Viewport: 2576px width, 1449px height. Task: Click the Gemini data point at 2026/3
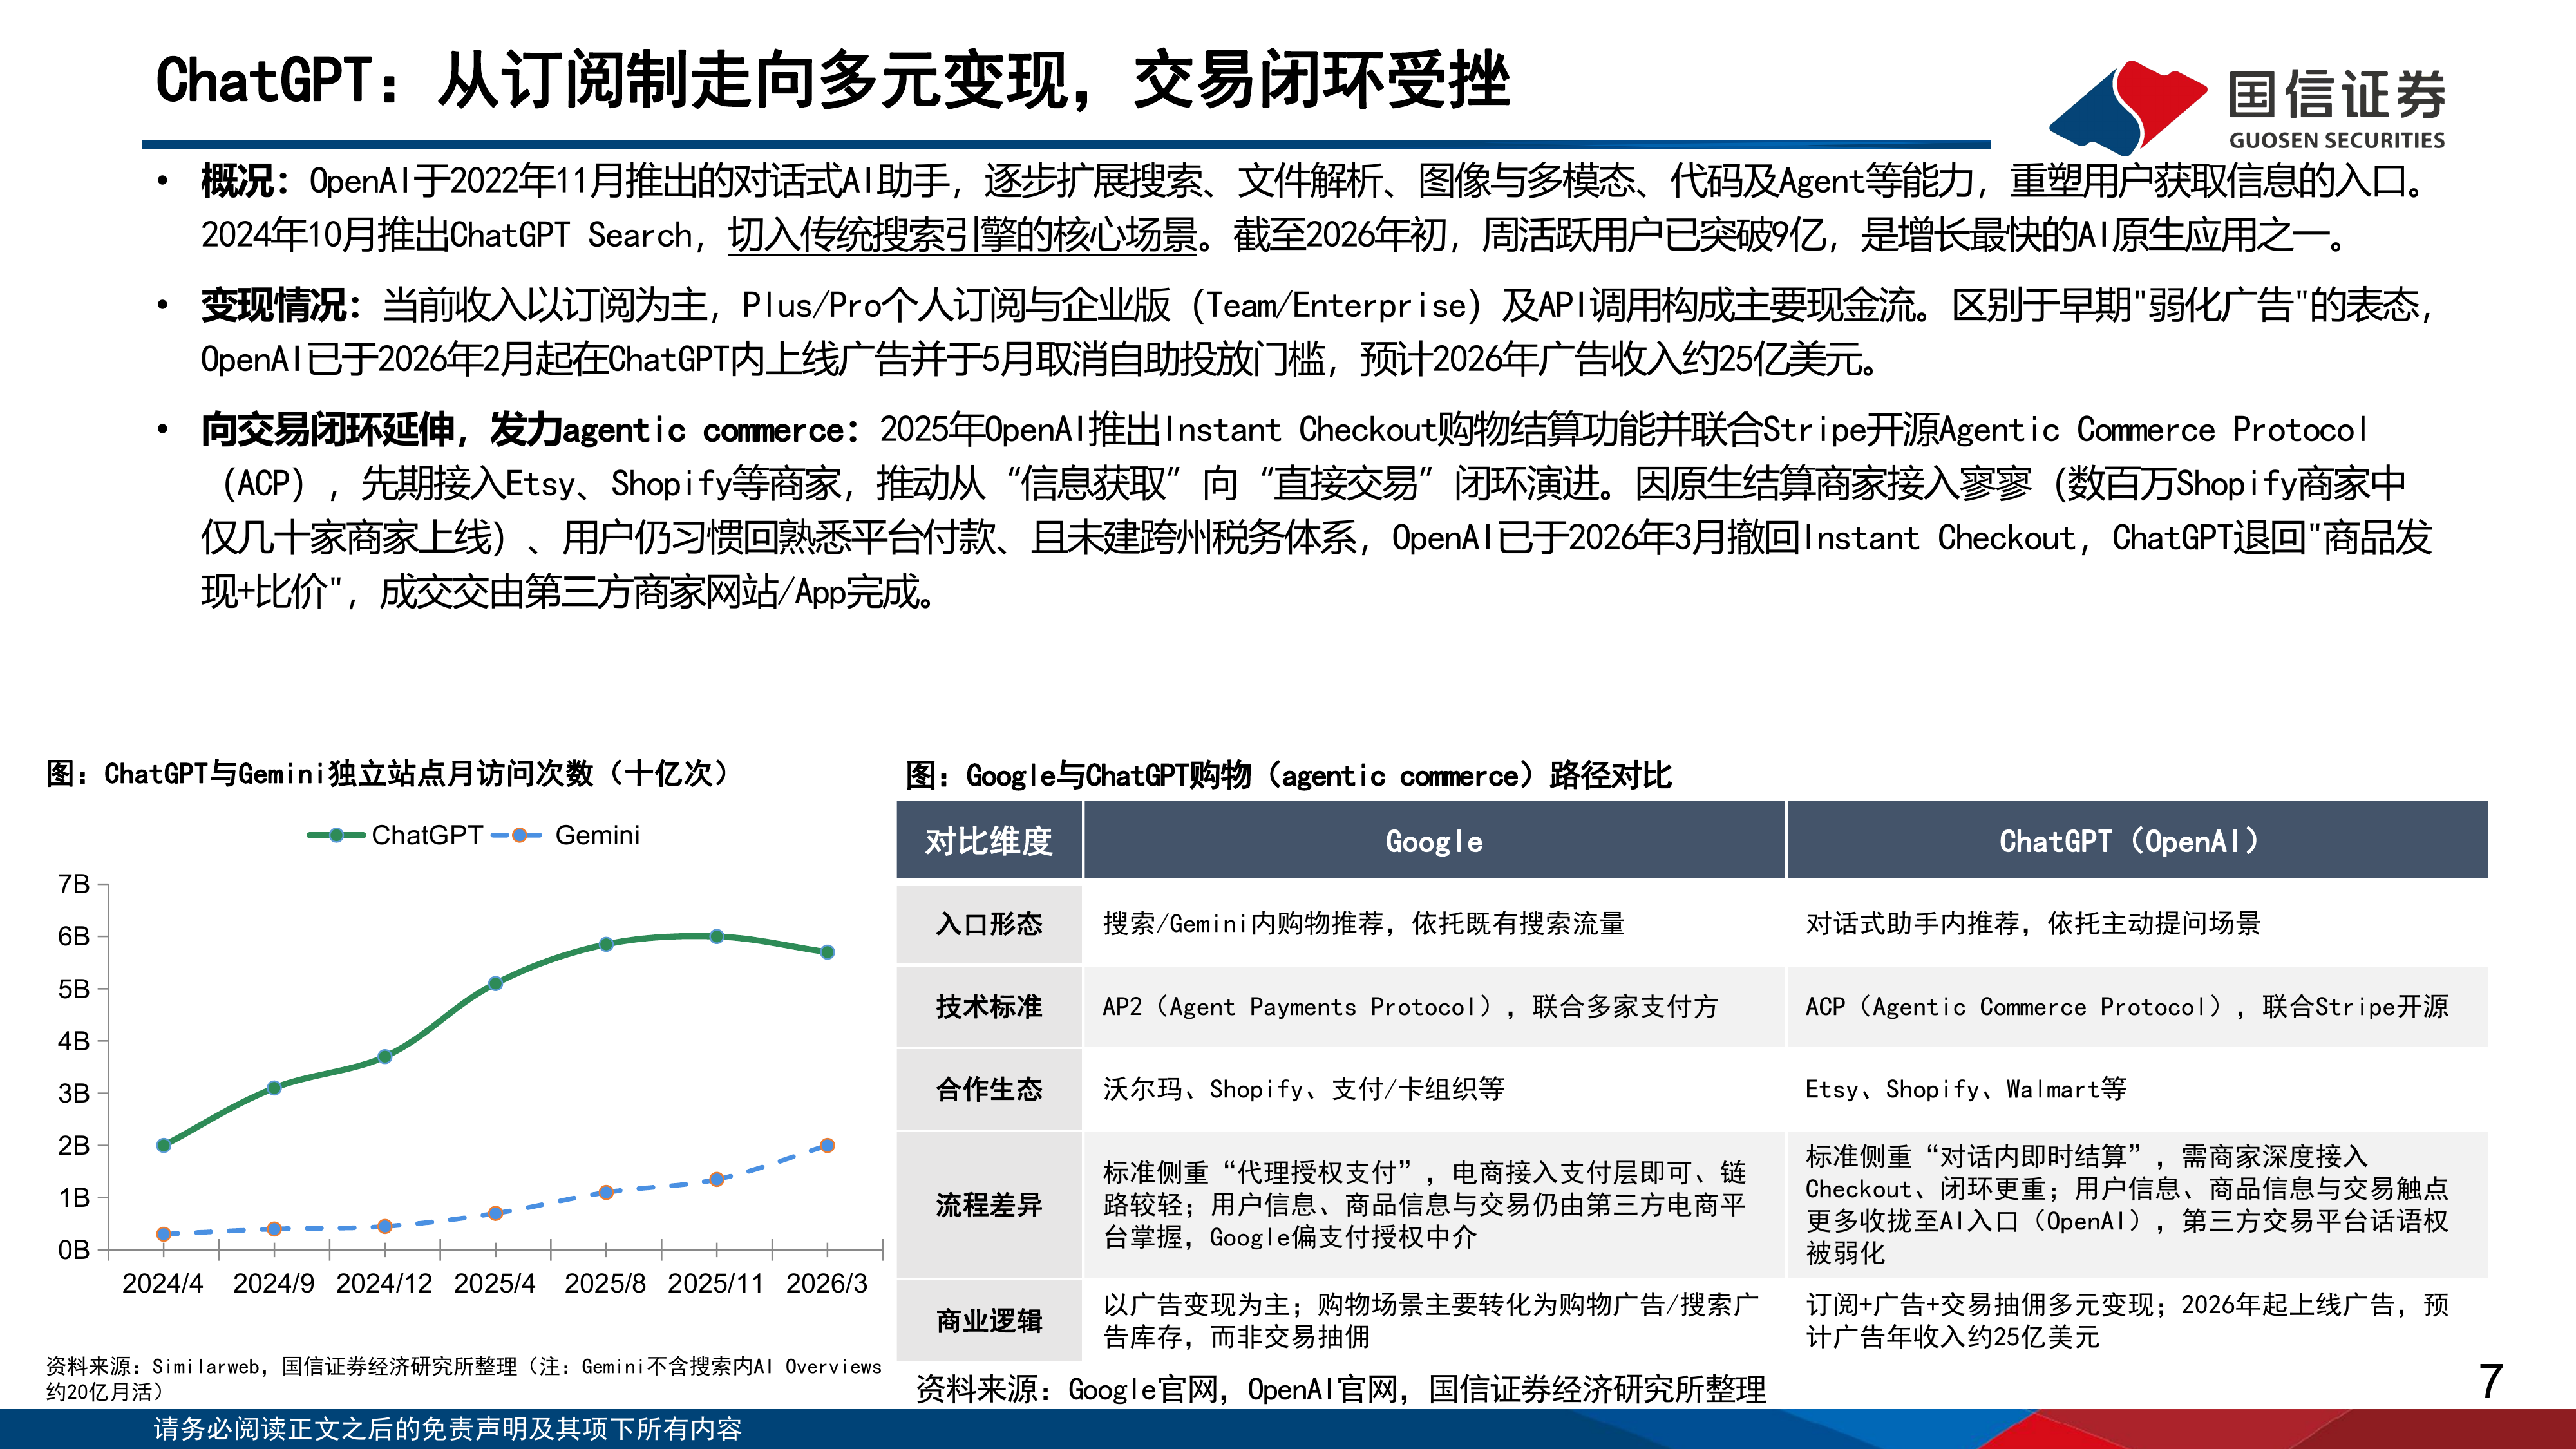[827, 1145]
